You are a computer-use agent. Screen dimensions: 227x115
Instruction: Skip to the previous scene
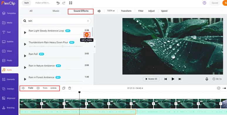(166, 79)
